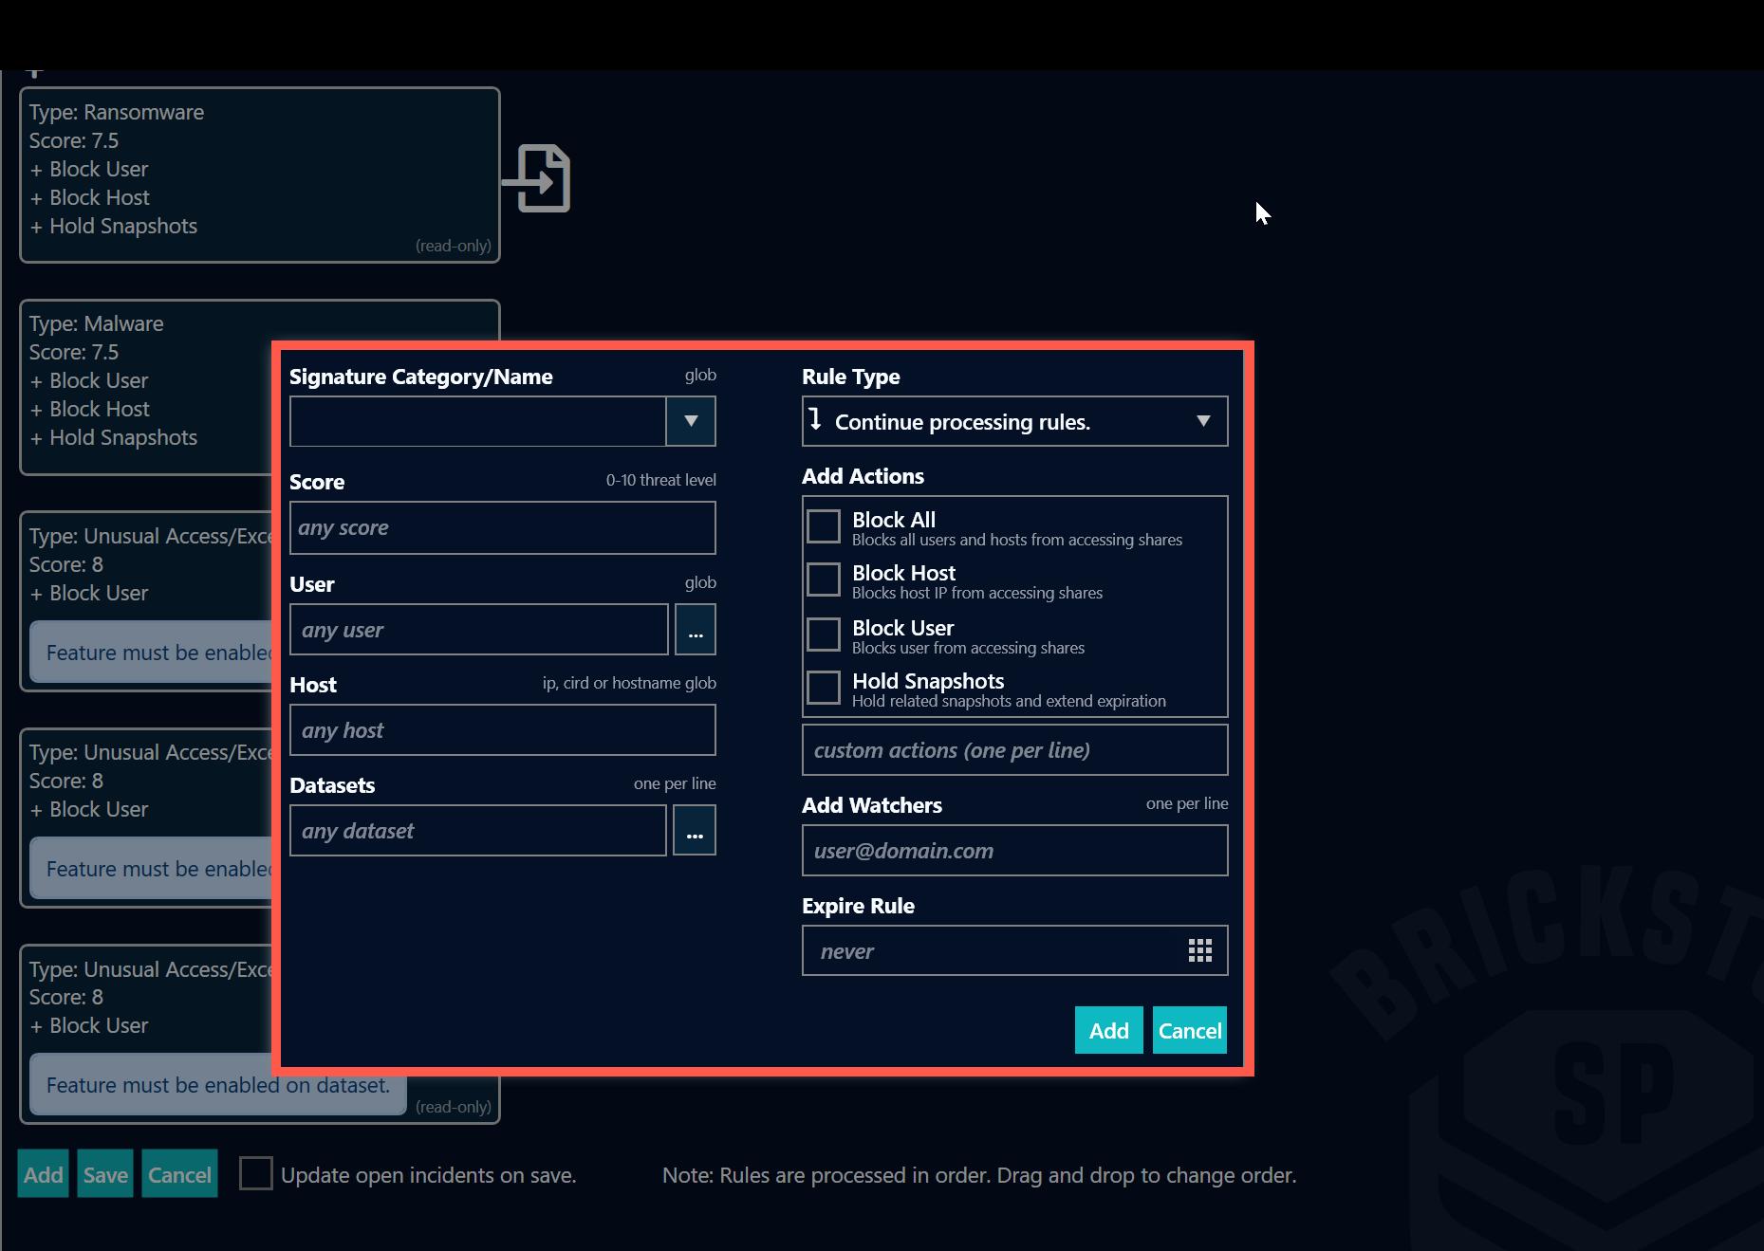Click the Add Watchers email field

click(1013, 851)
